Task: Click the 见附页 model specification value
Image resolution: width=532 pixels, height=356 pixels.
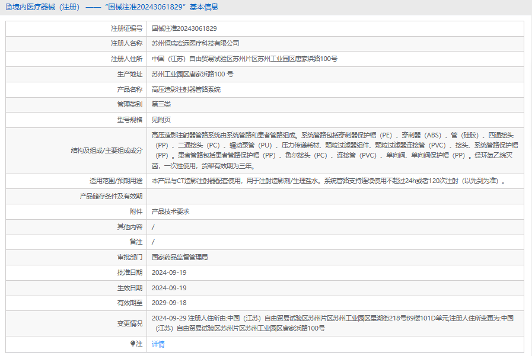Action: (161, 120)
